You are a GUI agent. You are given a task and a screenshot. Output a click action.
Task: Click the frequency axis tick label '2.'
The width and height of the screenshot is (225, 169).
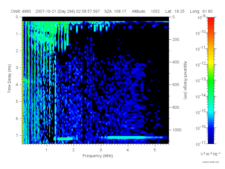tap(74, 150)
